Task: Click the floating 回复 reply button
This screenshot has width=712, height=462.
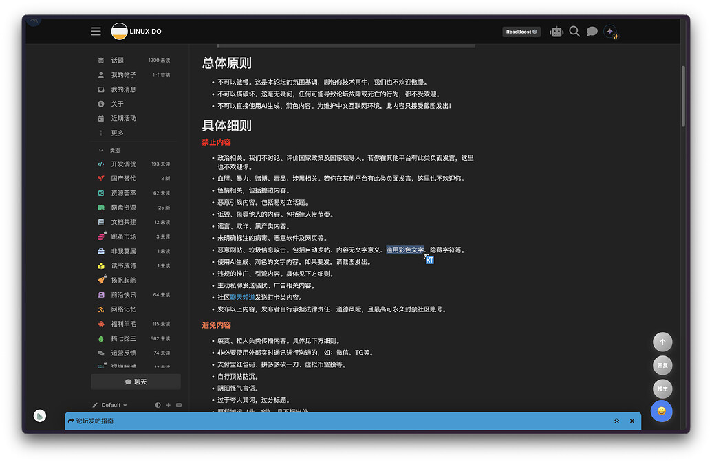Action: [x=662, y=365]
